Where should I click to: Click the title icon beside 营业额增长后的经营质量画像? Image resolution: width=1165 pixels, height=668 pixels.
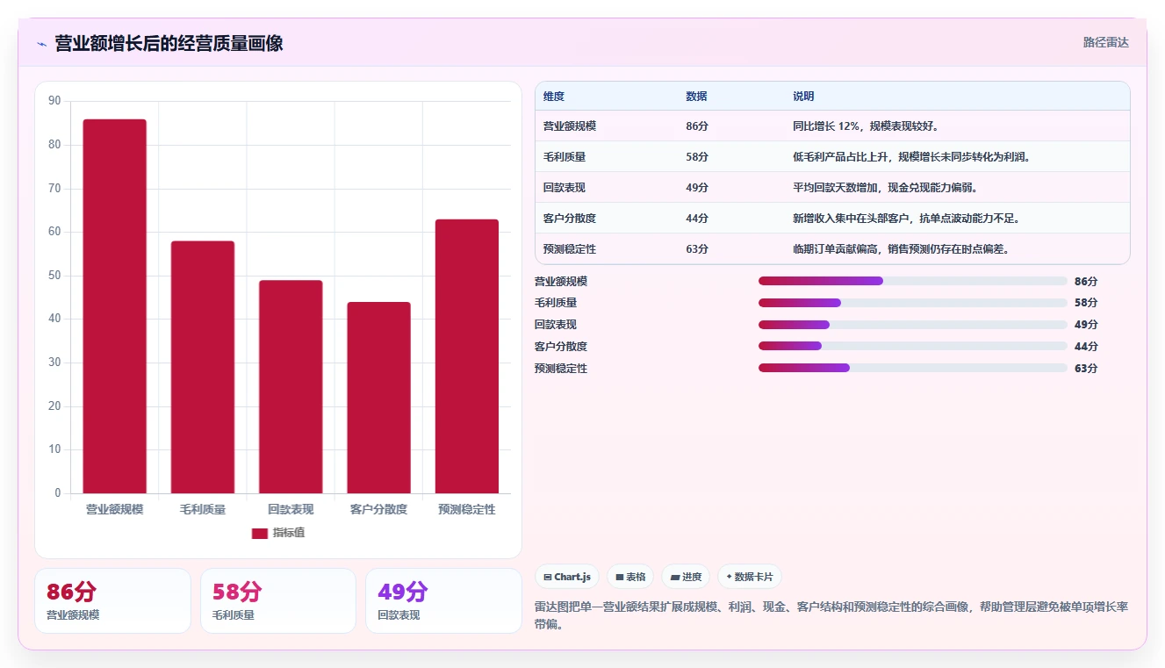click(x=41, y=44)
